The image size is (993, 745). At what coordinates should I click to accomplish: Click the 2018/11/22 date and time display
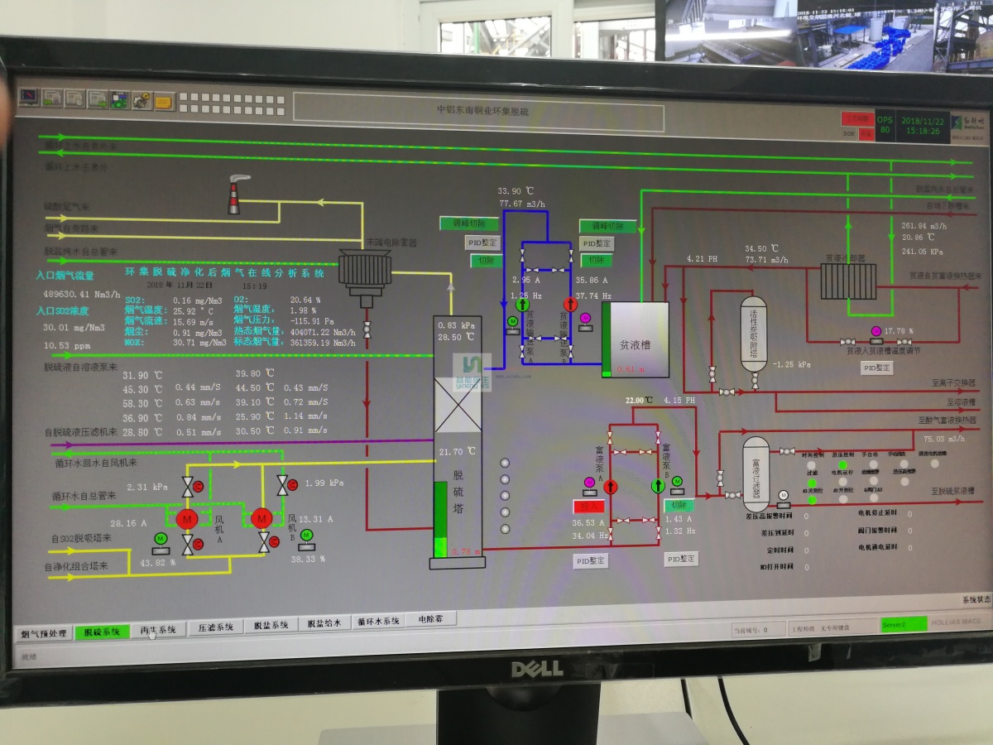921,125
